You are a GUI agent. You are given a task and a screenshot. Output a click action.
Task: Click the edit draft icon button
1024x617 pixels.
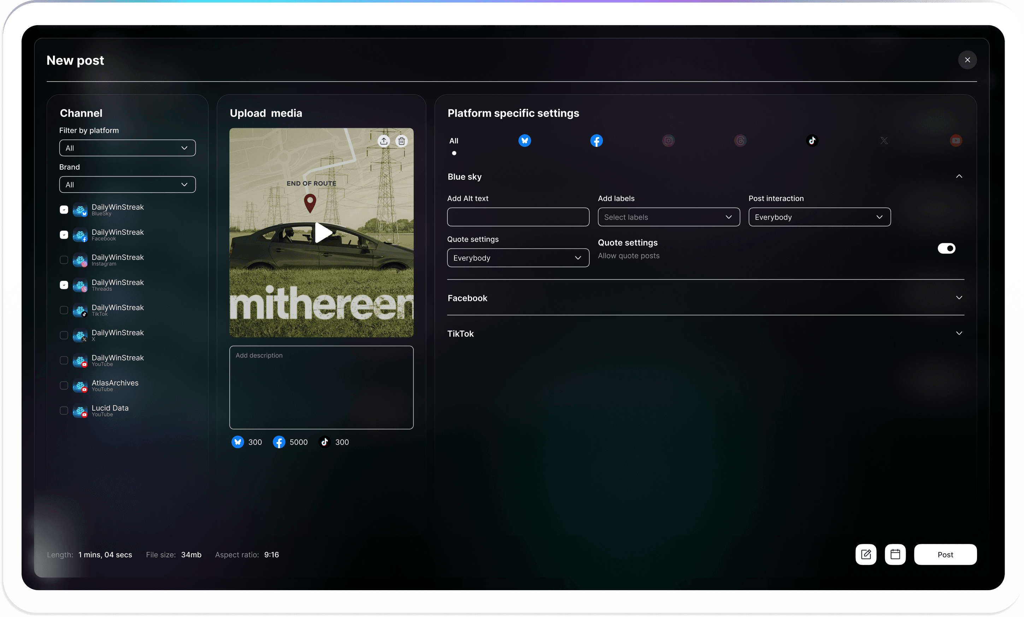point(866,554)
